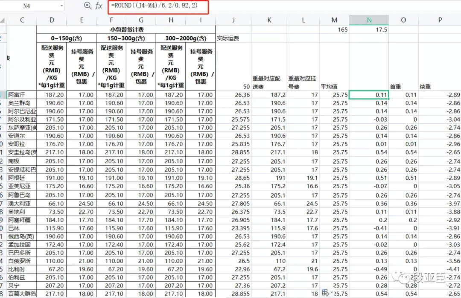Click column E value 21.00 in 白俄罗斯 row
Image resolution: width=461 pixels, height=298 pixels.
coord(82,261)
